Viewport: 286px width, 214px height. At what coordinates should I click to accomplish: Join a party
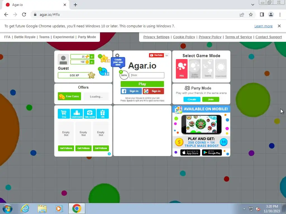[x=211, y=99]
